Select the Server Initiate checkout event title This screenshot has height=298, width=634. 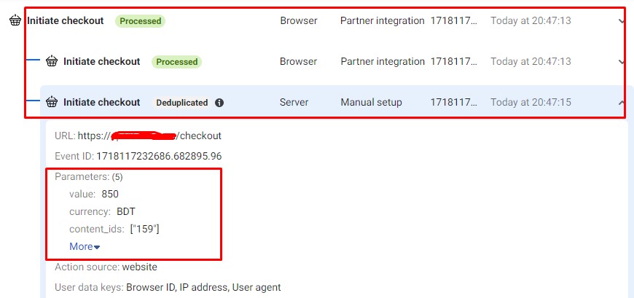pos(101,103)
